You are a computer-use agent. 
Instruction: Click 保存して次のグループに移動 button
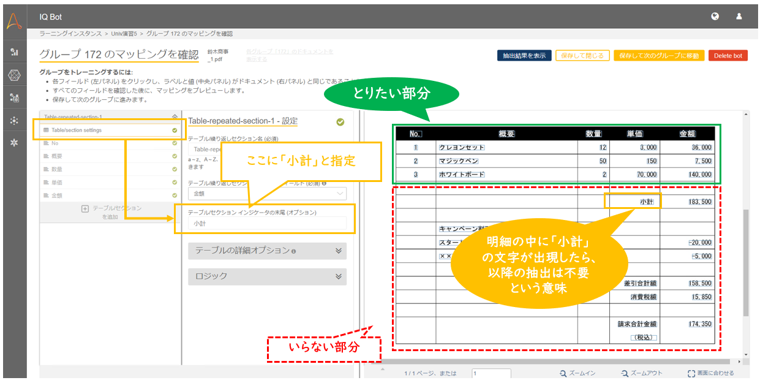[659, 55]
